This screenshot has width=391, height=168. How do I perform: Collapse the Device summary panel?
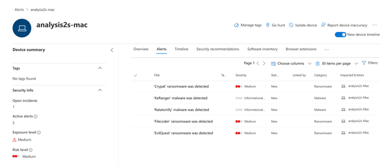point(112,50)
